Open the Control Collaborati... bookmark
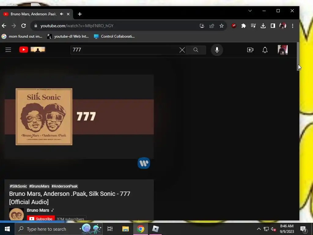313x235 pixels. 114,36
